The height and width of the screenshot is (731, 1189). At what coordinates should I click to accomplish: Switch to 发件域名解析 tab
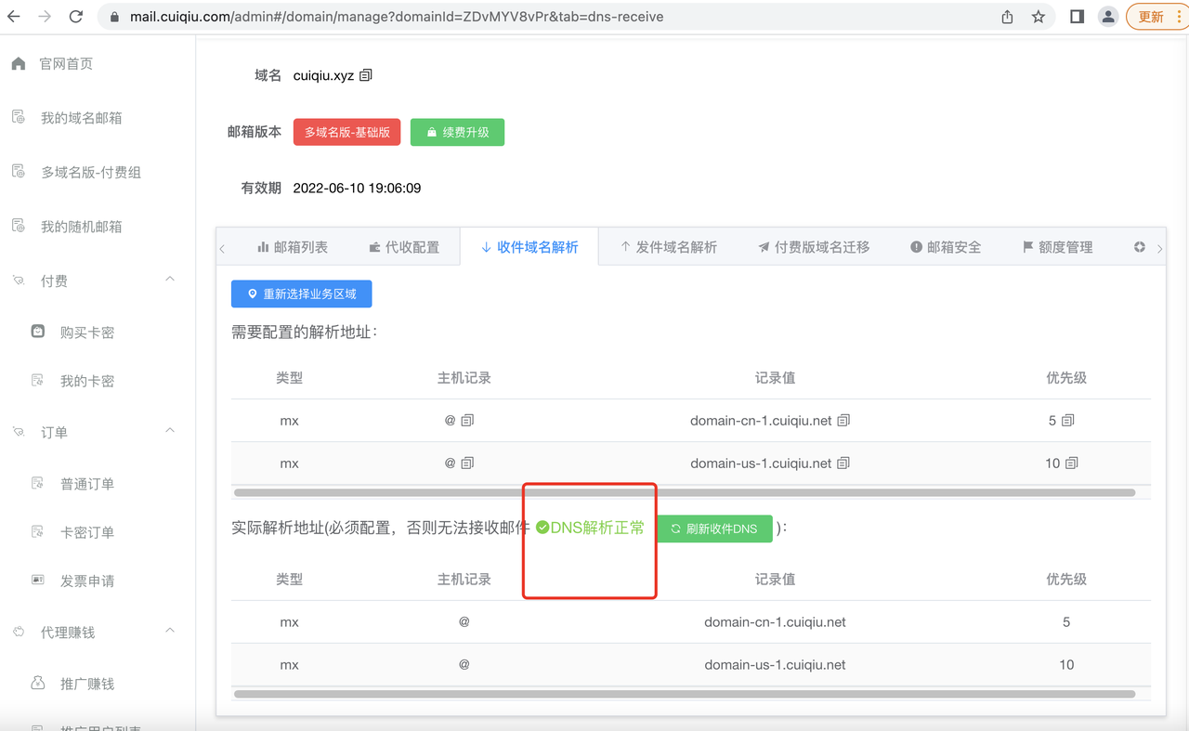click(x=669, y=247)
